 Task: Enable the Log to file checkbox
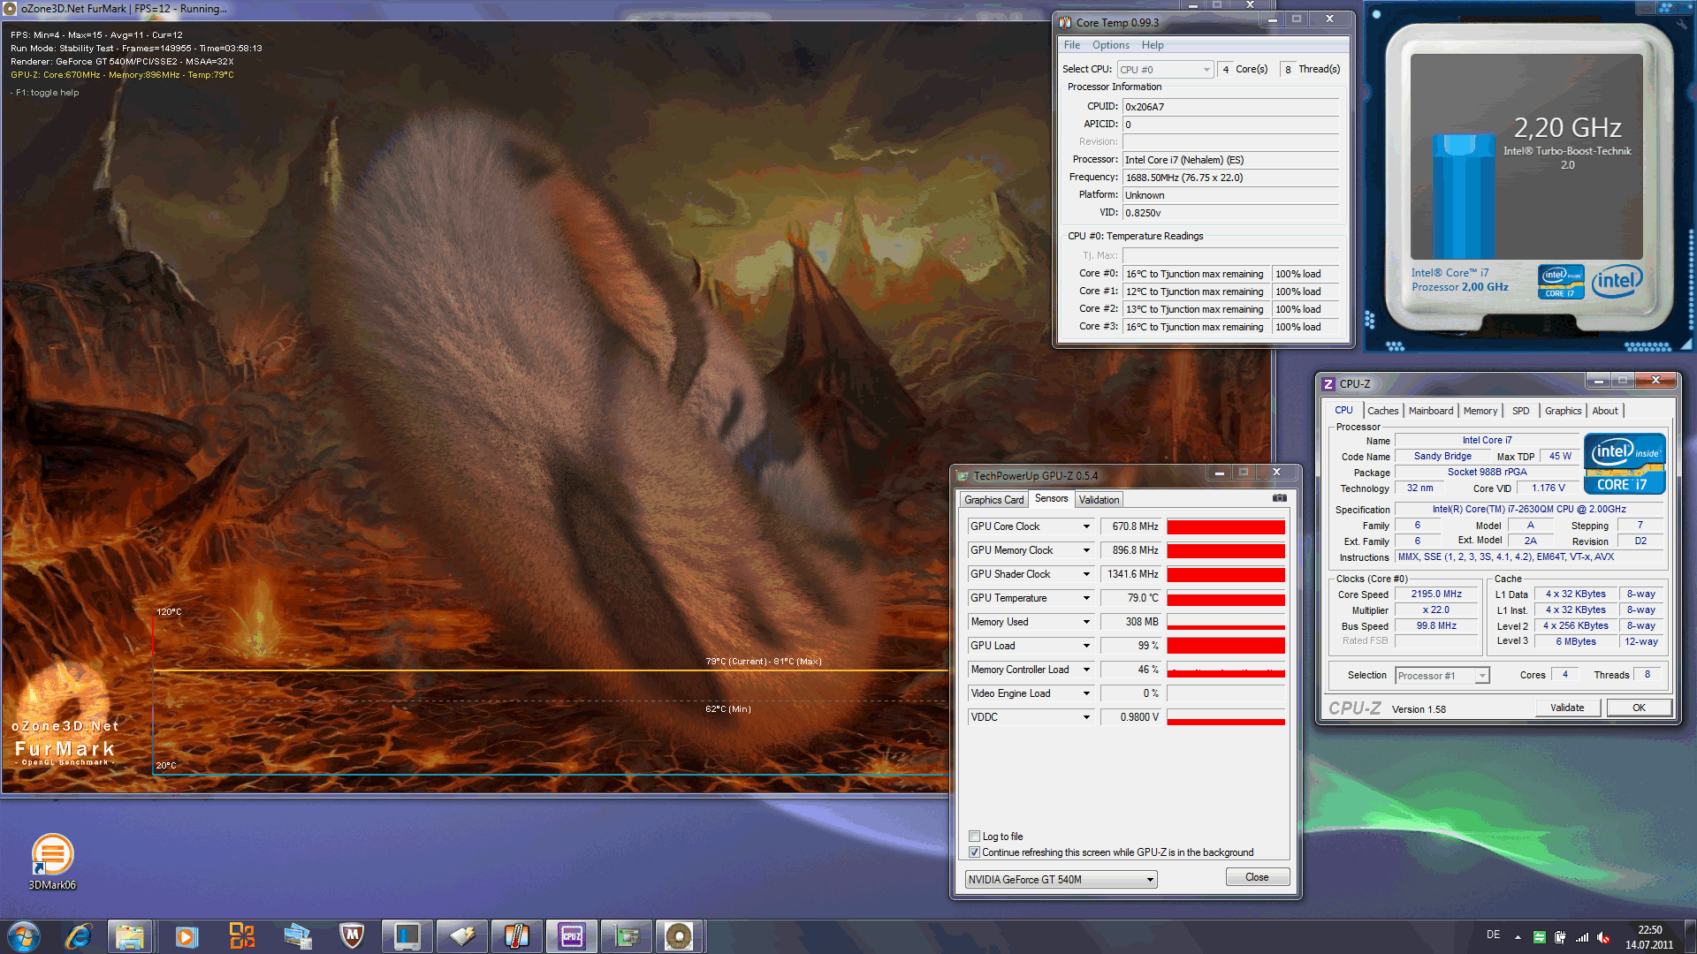tap(974, 837)
